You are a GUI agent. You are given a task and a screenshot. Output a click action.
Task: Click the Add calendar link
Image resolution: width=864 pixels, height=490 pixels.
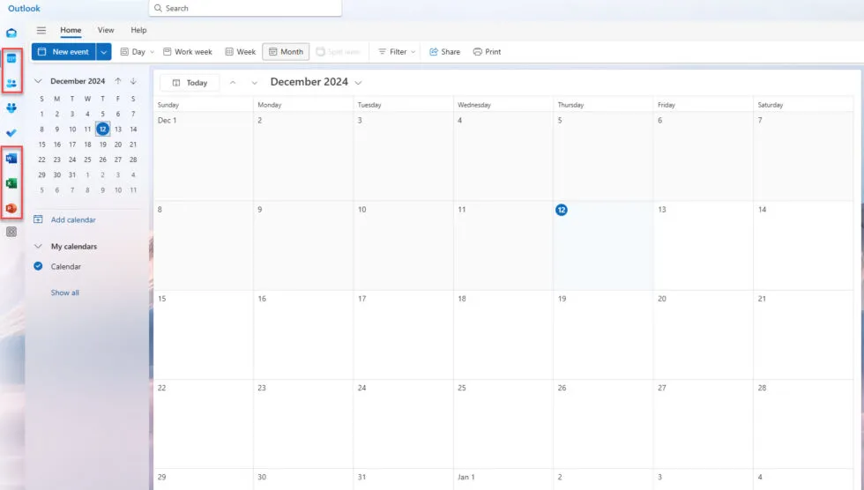pyautogui.click(x=73, y=219)
